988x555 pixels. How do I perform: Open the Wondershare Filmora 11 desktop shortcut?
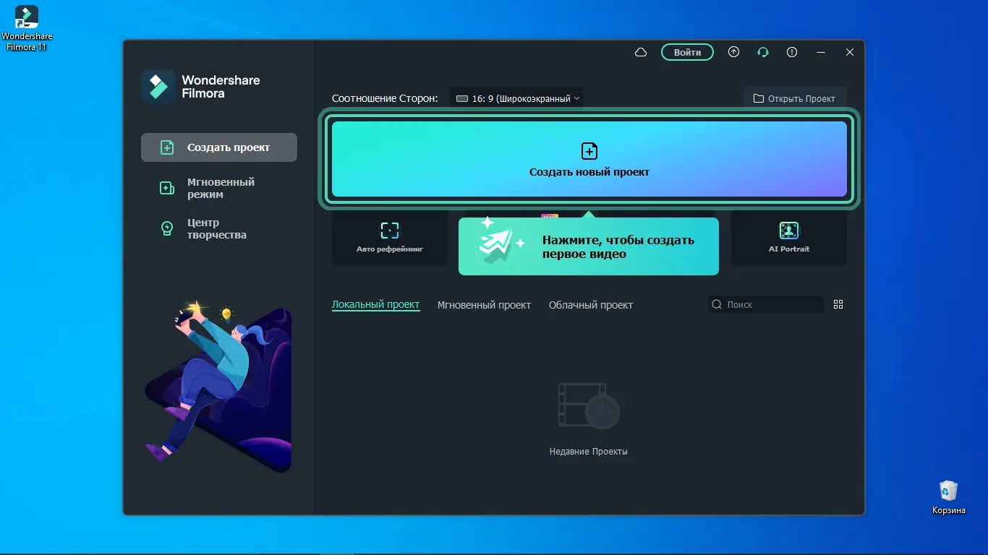[27, 28]
